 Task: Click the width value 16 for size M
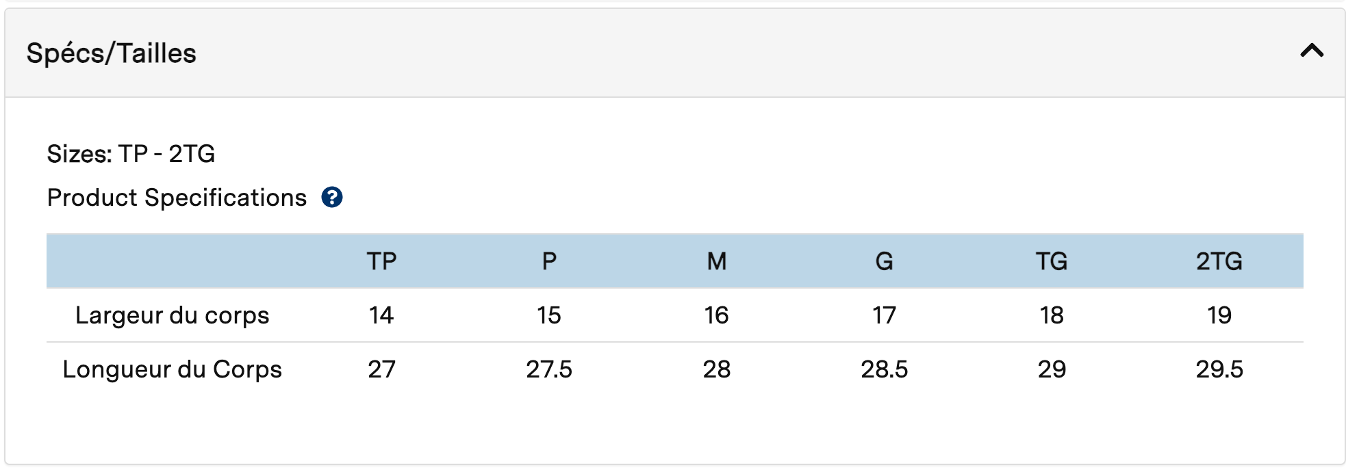[717, 315]
